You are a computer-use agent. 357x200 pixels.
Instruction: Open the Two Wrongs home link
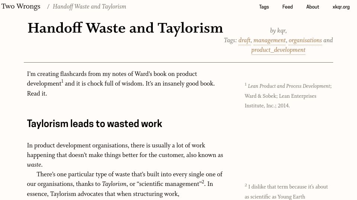pyautogui.click(x=21, y=6)
